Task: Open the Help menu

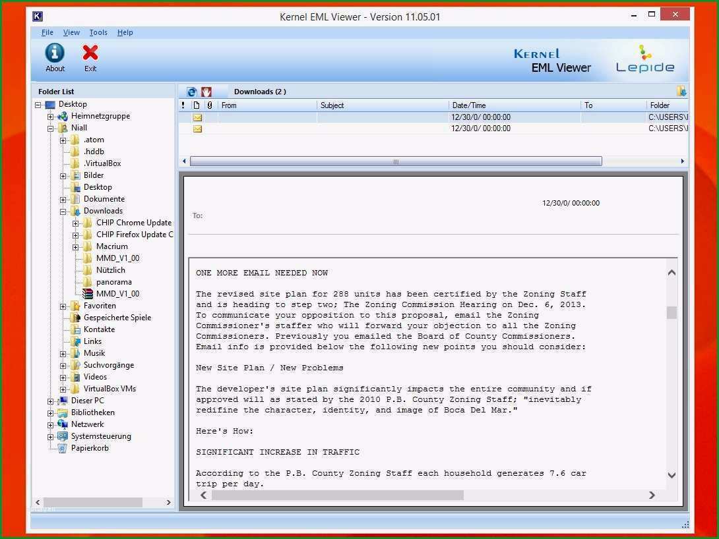Action: pos(125,32)
